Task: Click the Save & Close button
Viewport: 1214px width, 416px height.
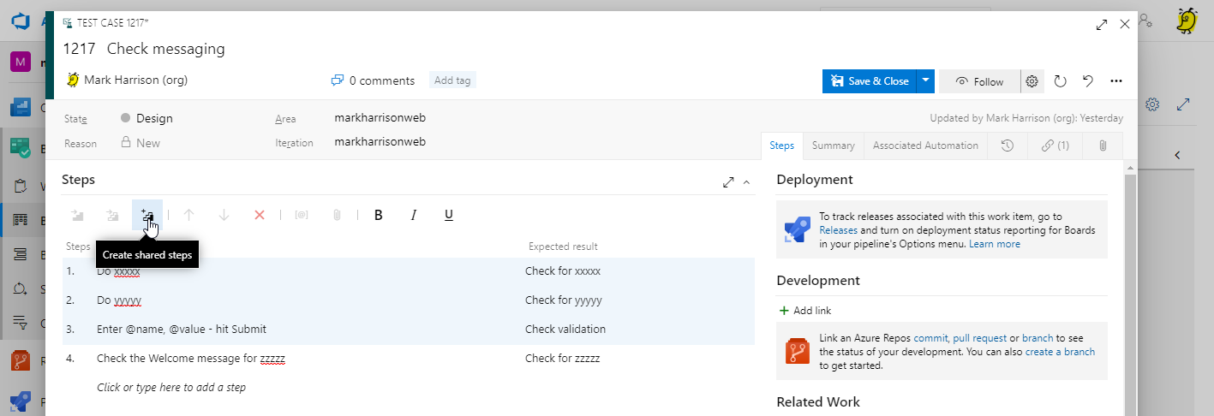Action: (x=870, y=81)
